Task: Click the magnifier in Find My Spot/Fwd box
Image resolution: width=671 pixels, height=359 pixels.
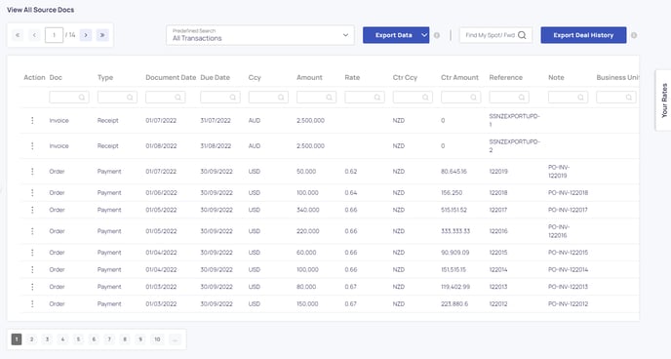Action: (x=522, y=35)
